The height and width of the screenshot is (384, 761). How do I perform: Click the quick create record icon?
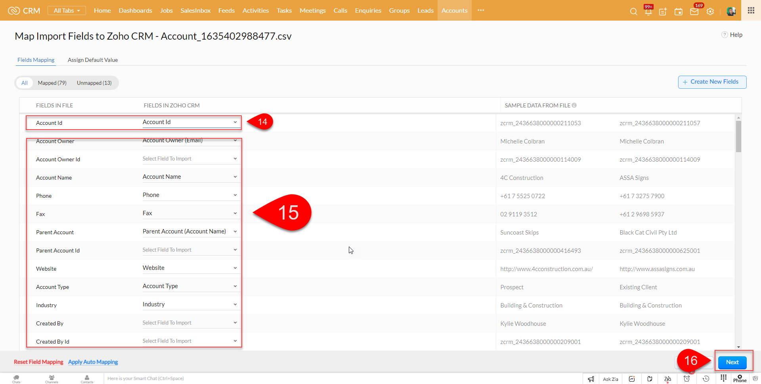pyautogui.click(x=663, y=11)
